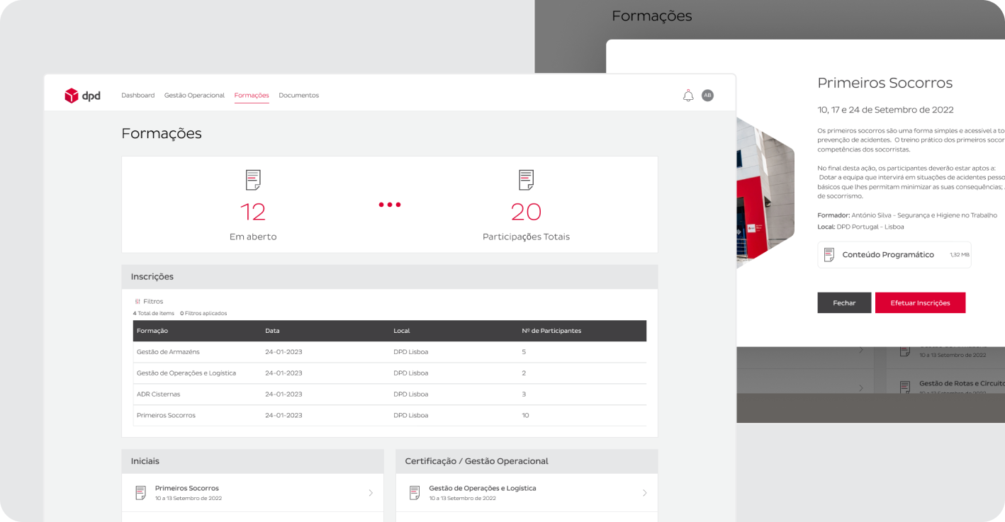Select the Formações tab
Viewport: 1005px width, 522px height.
[x=252, y=96]
